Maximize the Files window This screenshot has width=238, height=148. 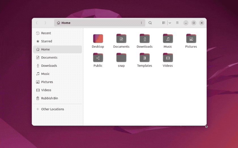pyautogui.click(x=194, y=23)
